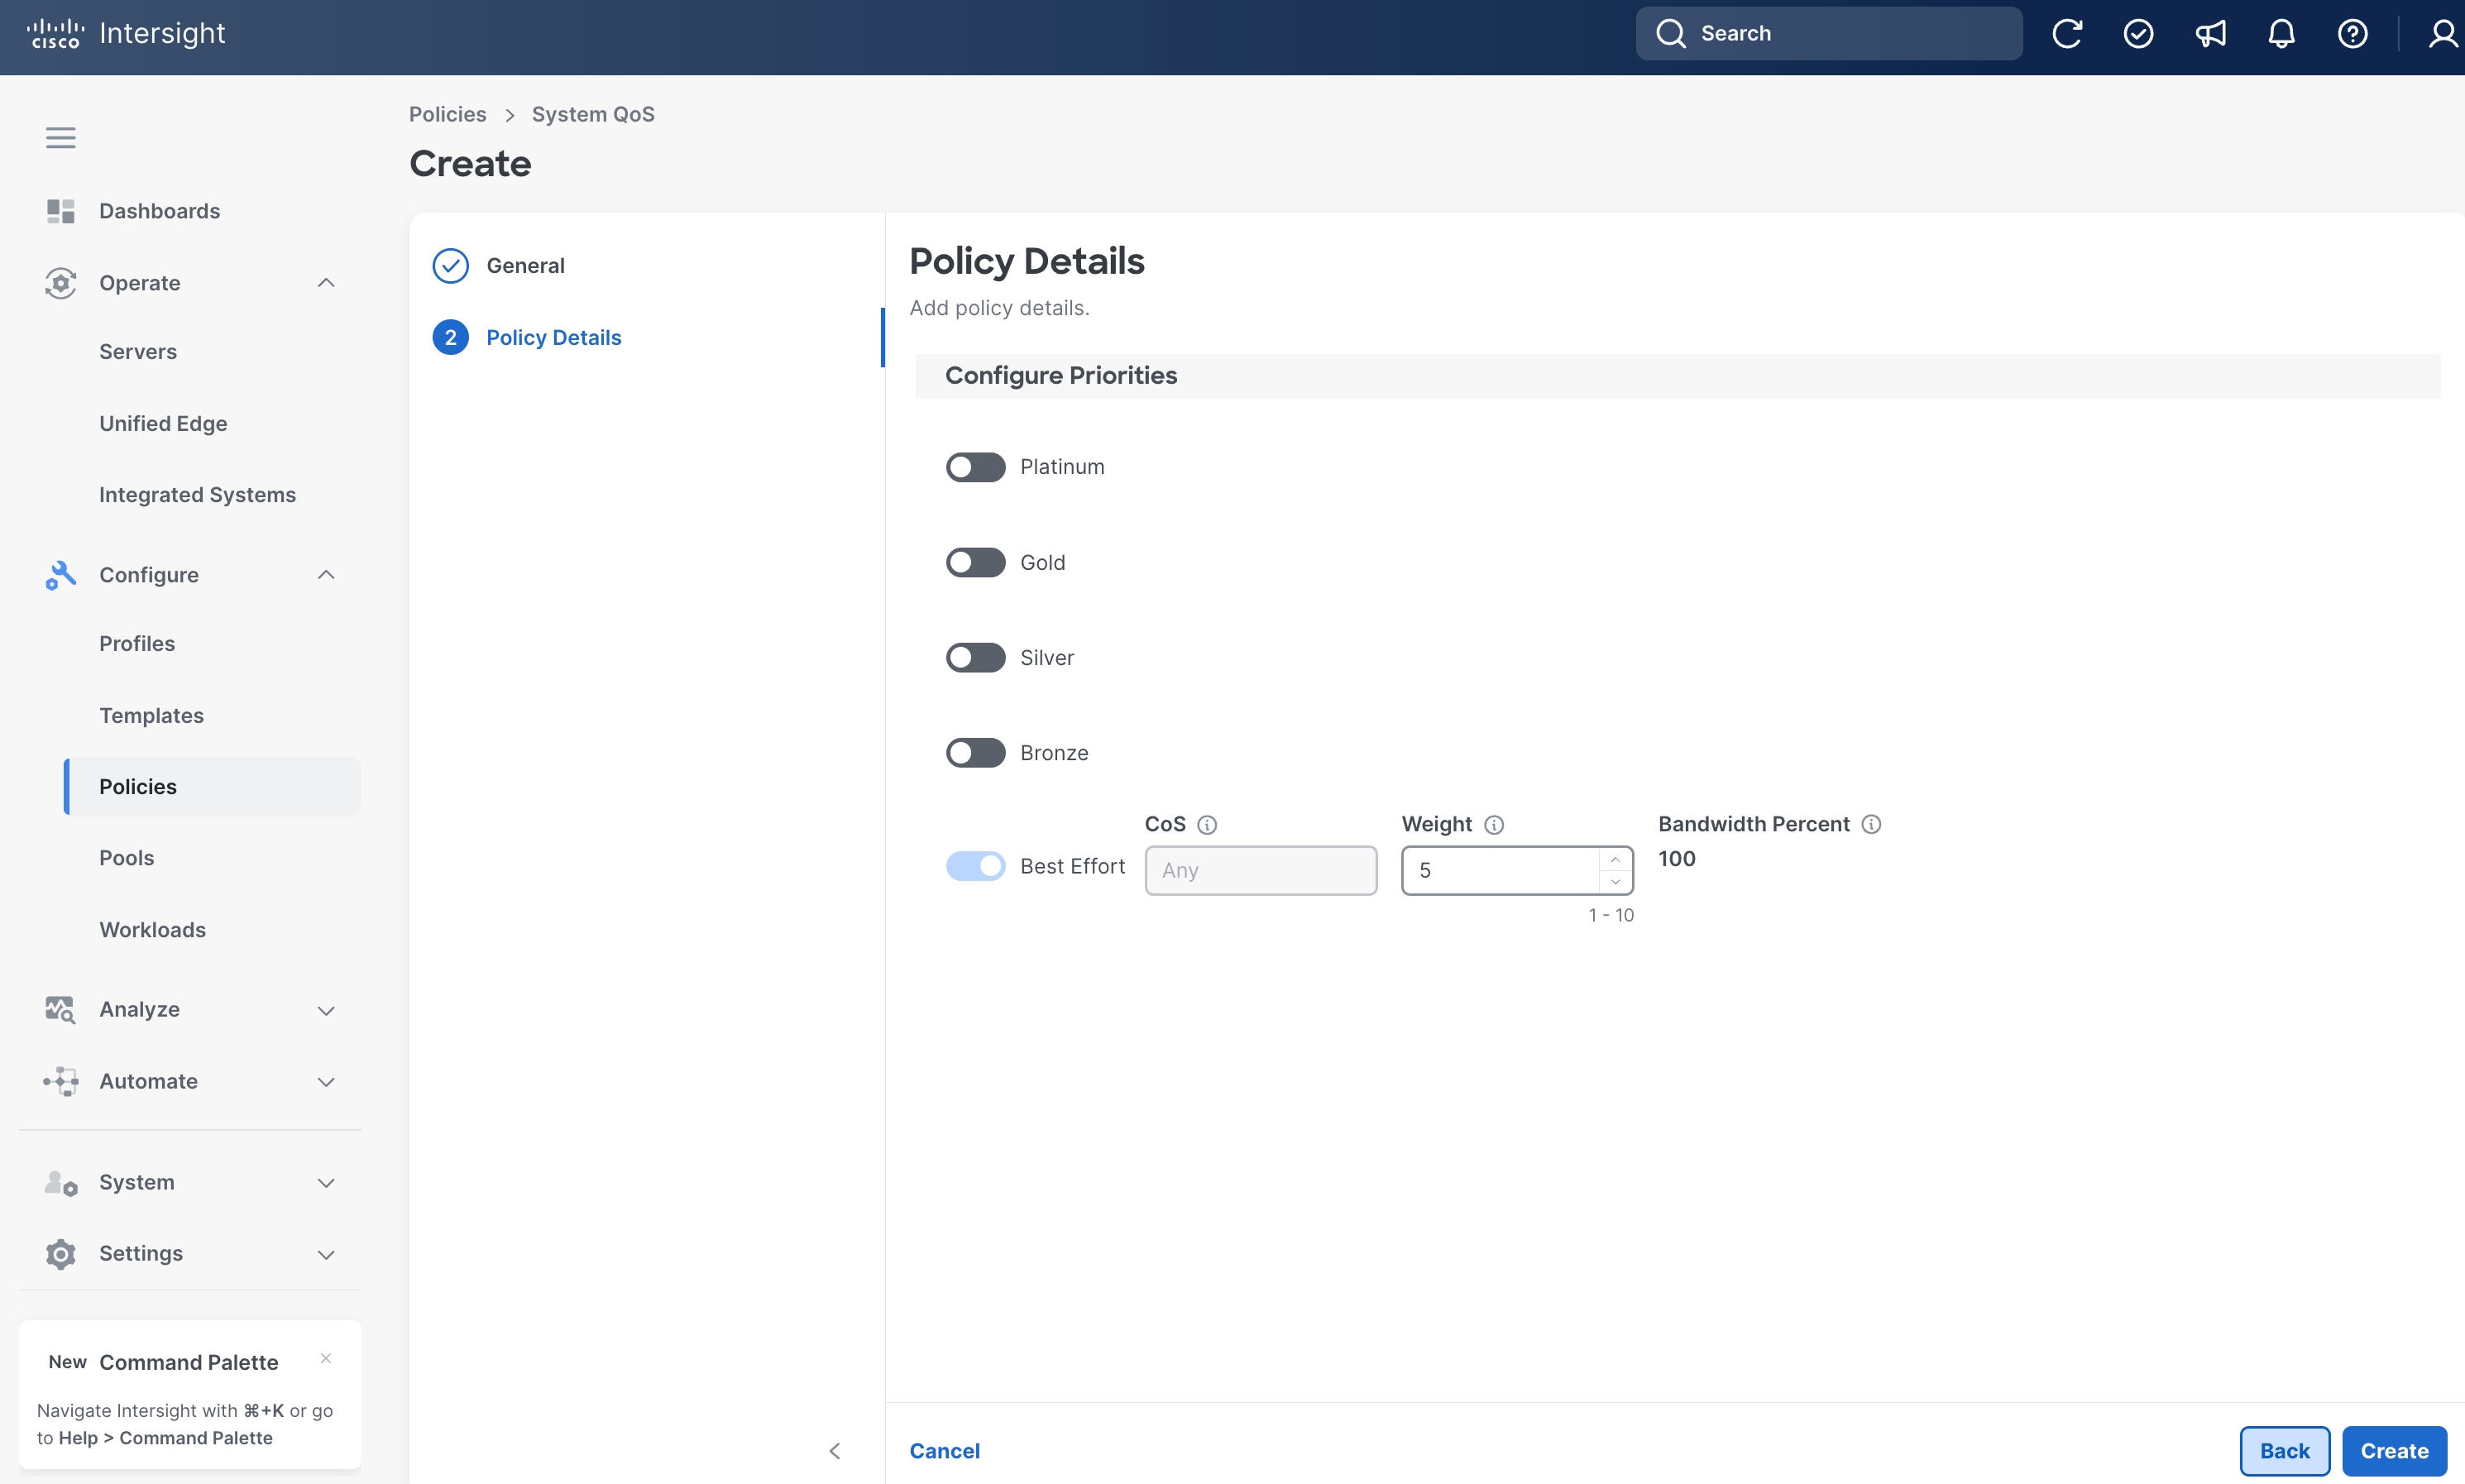Viewport: 2465px width, 1484px height.
Task: Expand the Settings section
Action: pyautogui.click(x=326, y=1254)
